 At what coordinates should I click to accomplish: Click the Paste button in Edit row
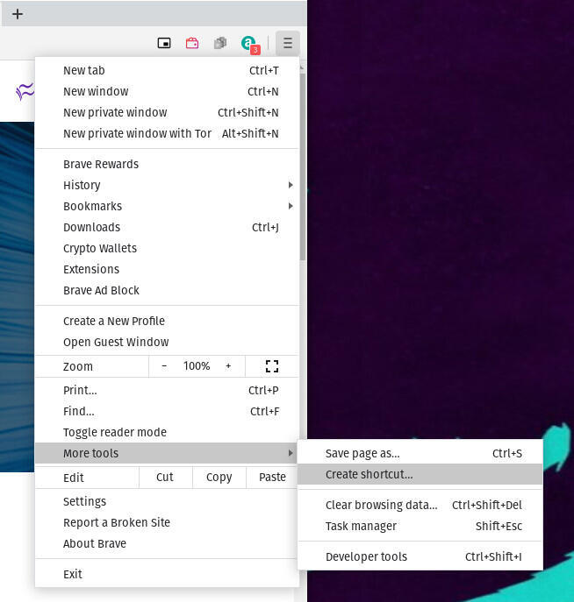pos(272,478)
